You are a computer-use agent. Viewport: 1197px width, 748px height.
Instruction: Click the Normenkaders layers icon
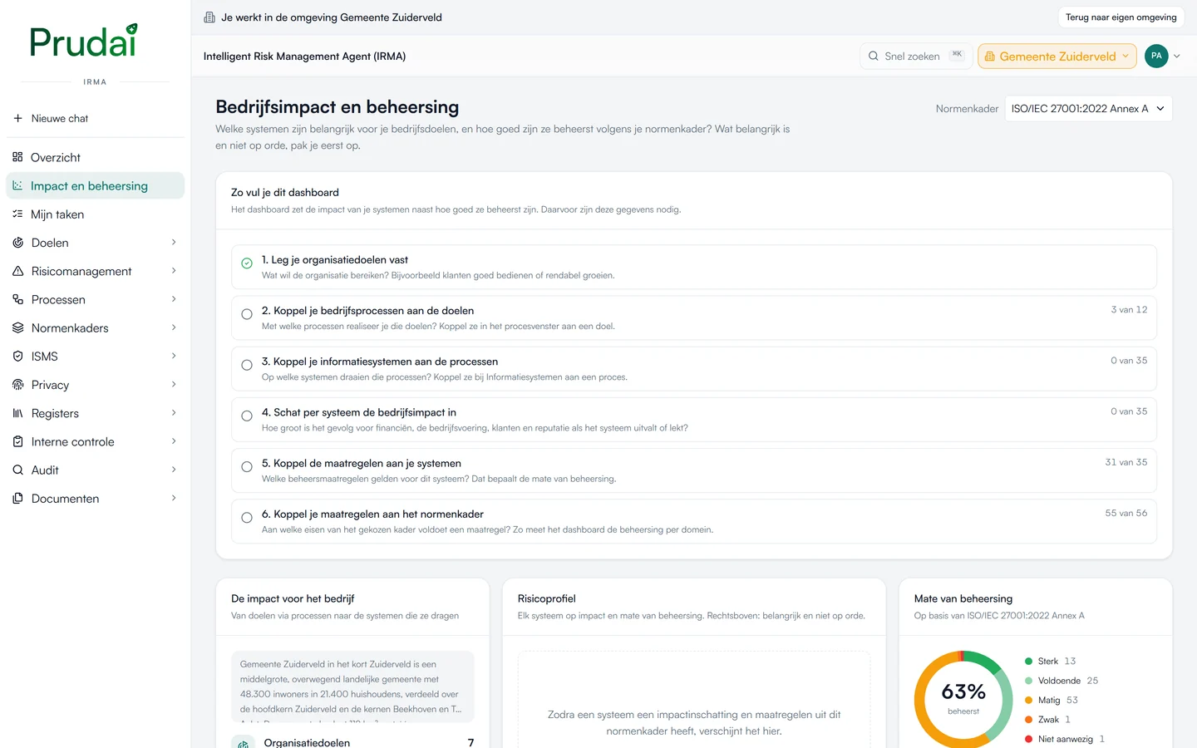[17, 327]
